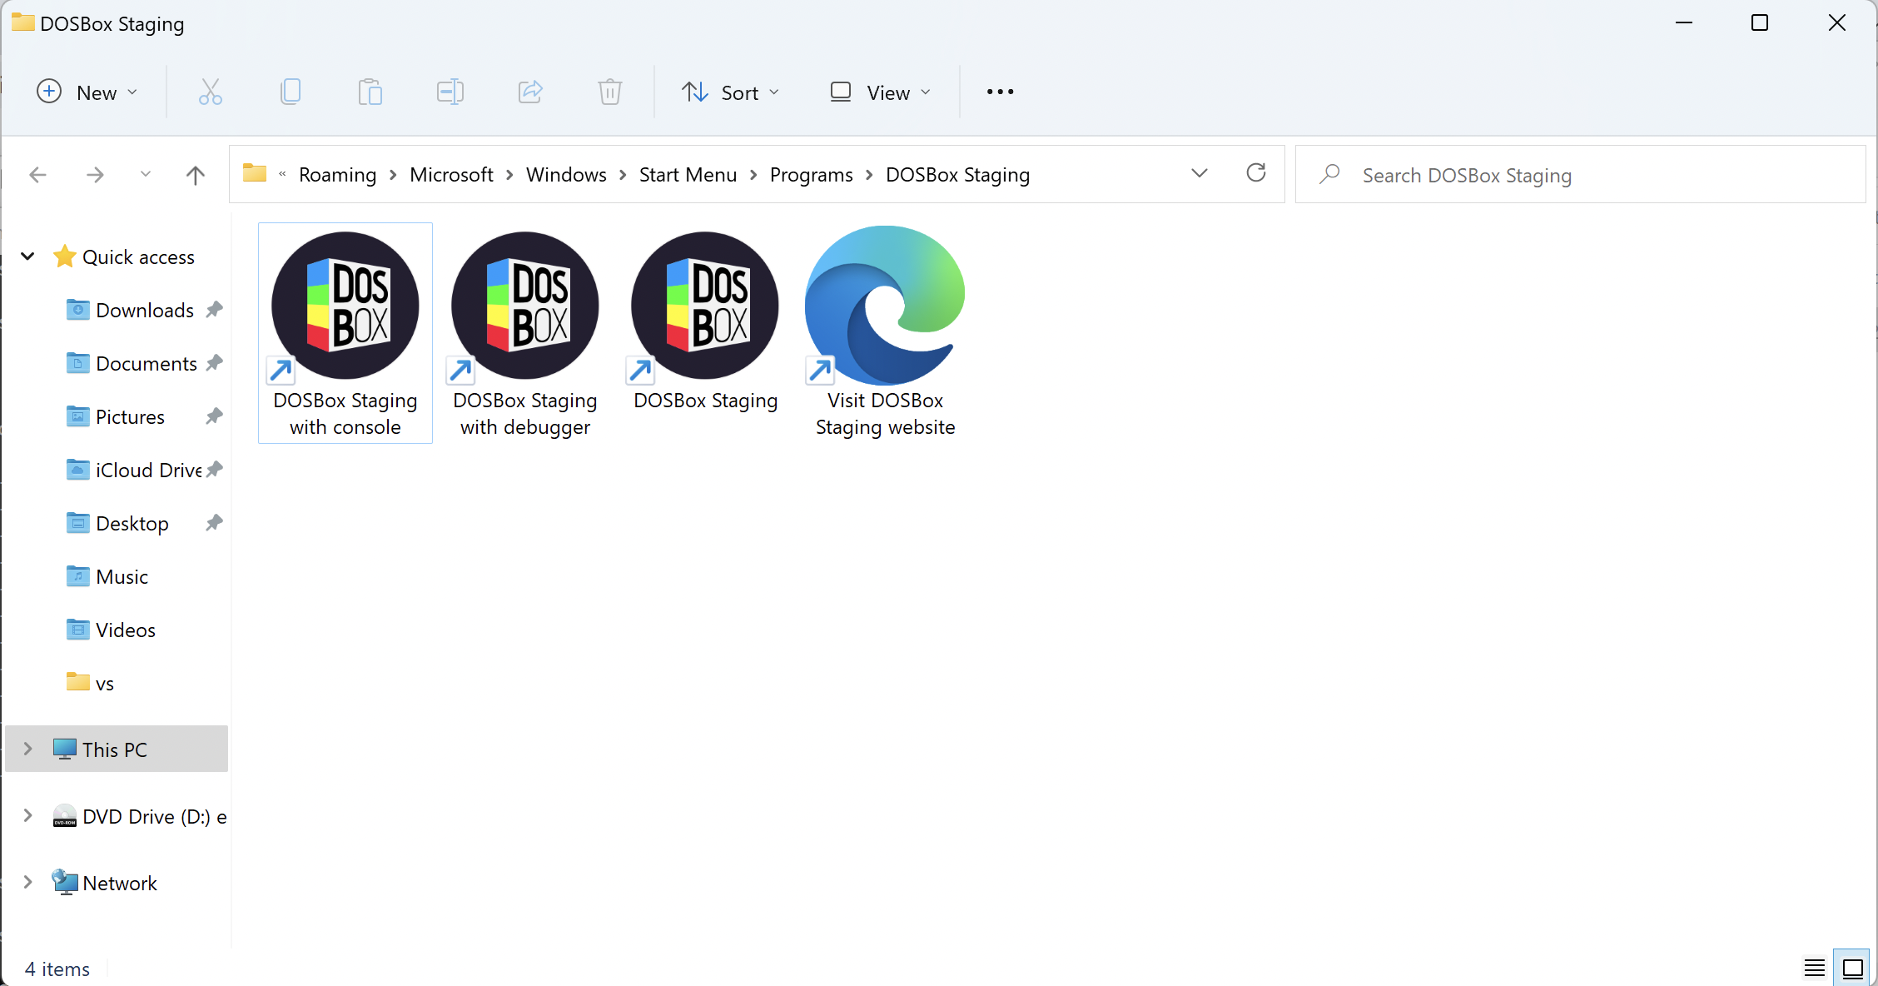Navigate to Roaming in breadcrumb

pos(337,175)
